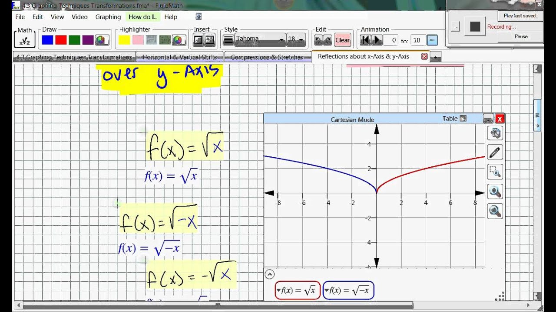Click the recorder small ellipsis button

pos(455,27)
